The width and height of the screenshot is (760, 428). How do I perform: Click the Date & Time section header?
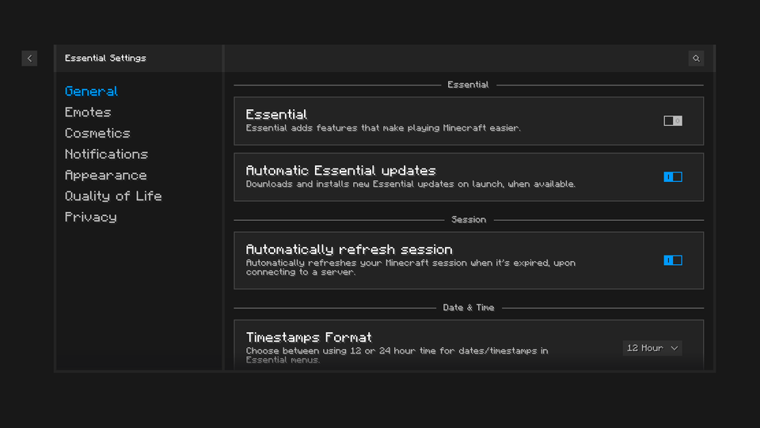pos(469,308)
